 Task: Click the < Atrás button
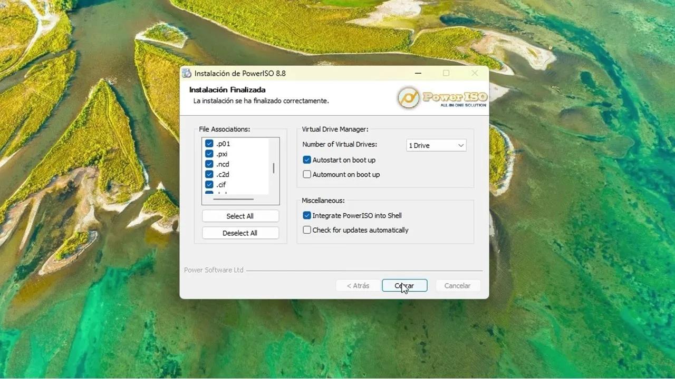pyautogui.click(x=358, y=285)
